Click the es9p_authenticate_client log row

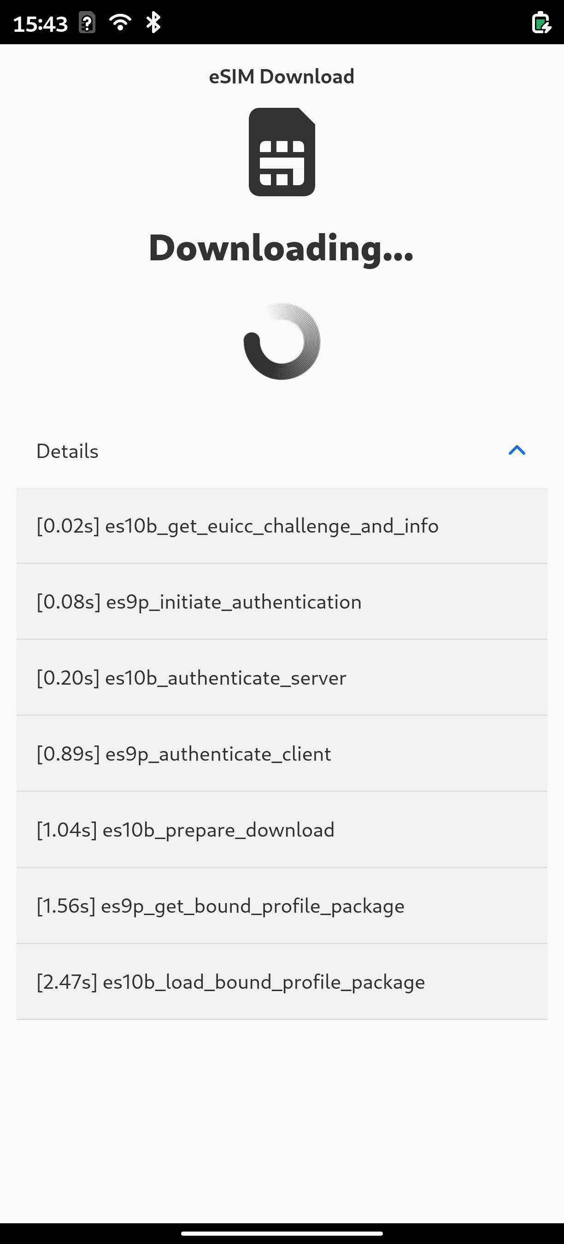click(282, 754)
